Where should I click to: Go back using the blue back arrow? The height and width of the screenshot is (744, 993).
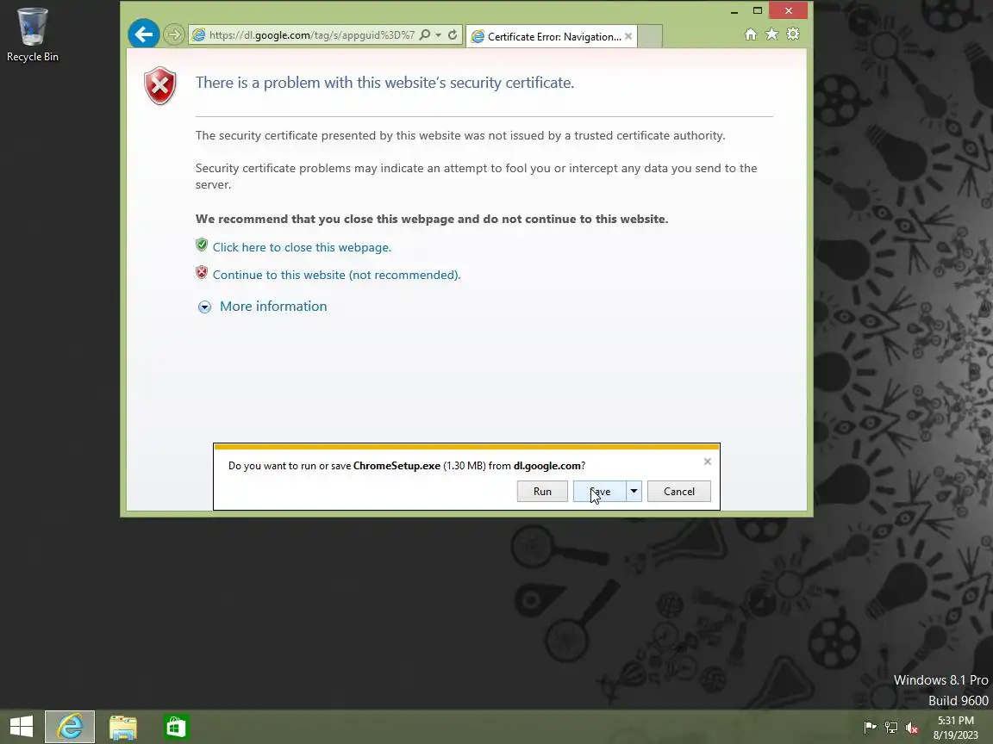point(144,34)
